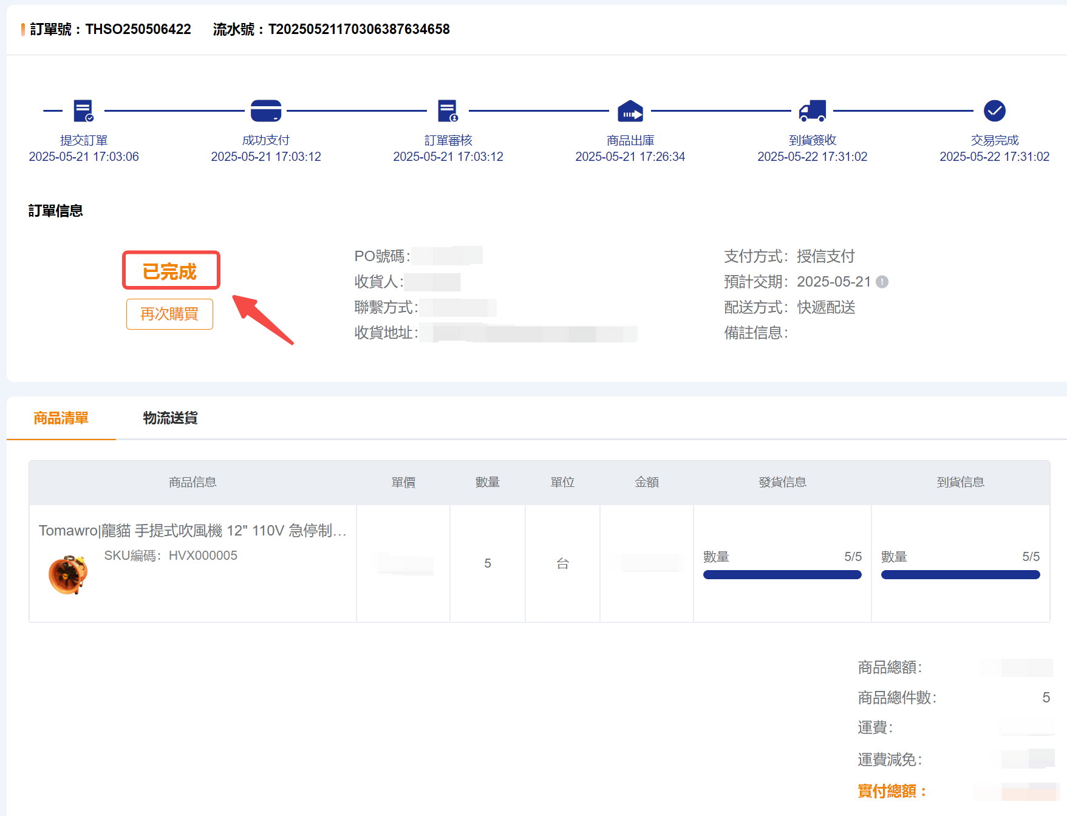
Task: Click the 交易完成 checkmark icon
Action: 994,111
